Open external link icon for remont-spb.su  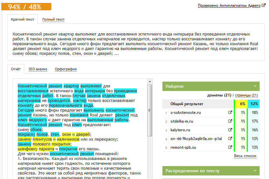(x=230, y=147)
